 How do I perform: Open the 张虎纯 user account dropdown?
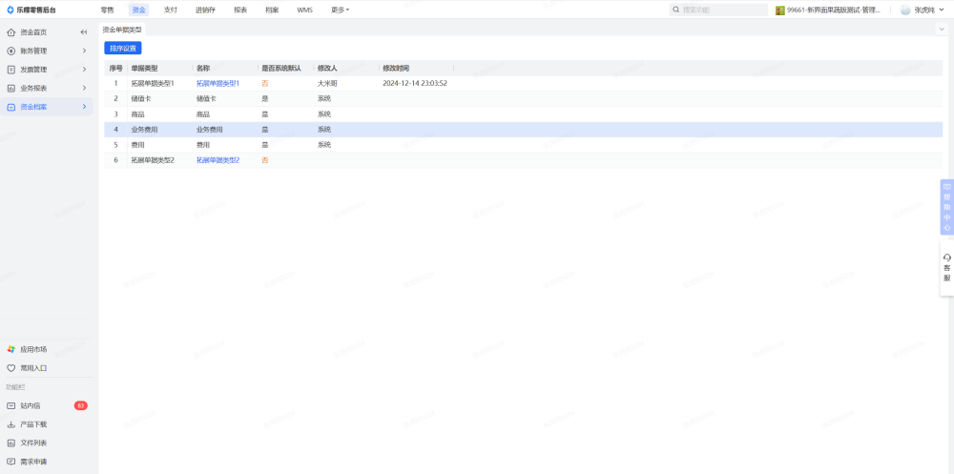click(x=923, y=10)
